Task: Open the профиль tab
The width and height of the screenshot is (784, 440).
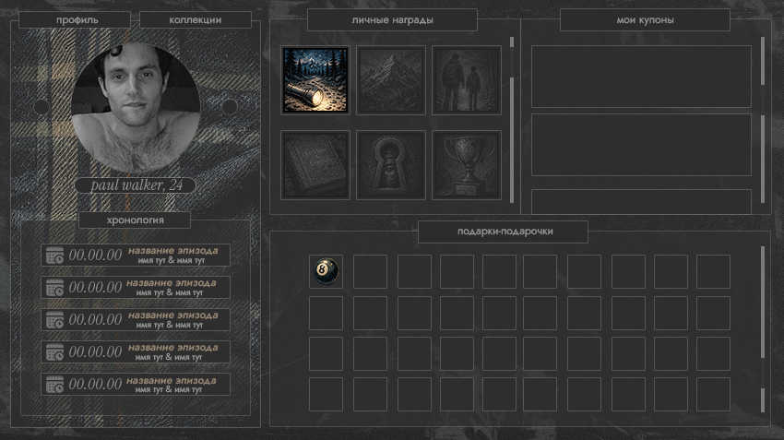Action: coord(75,20)
